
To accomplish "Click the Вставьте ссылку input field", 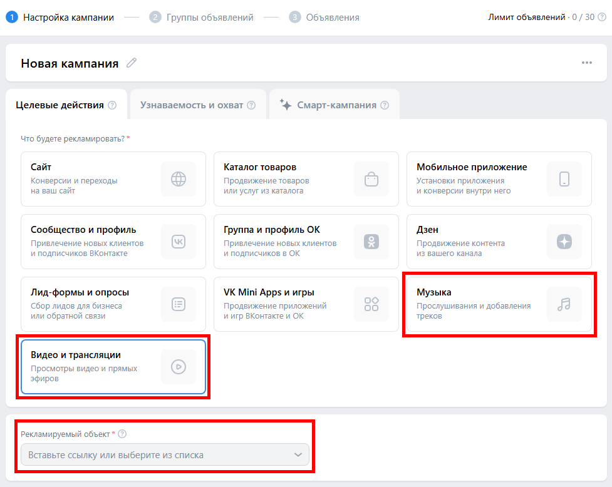I will (165, 454).
